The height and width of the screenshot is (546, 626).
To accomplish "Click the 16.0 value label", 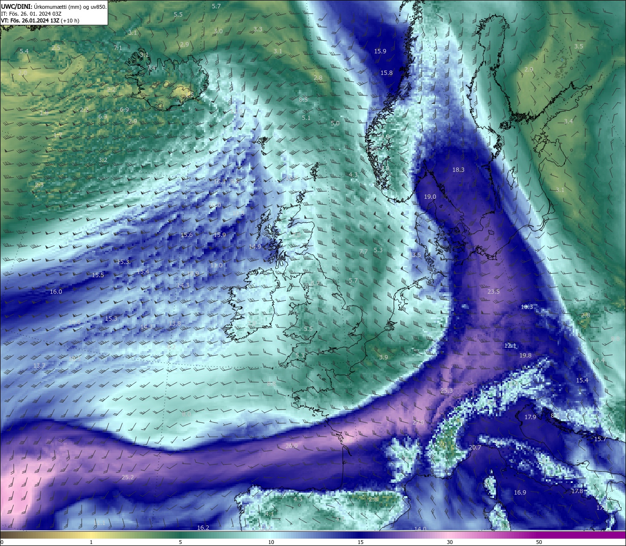I will point(56,292).
